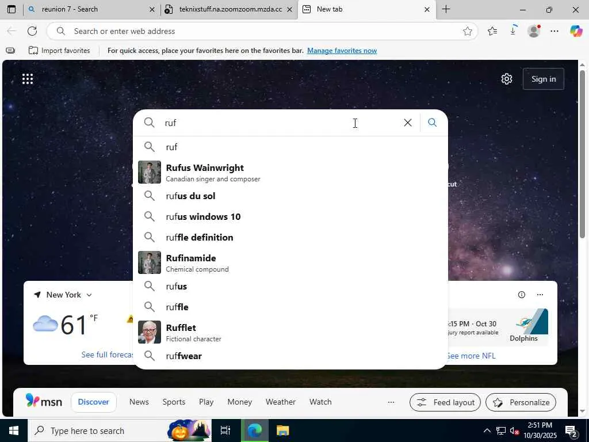
Task: Click Import favorites
Action: [x=59, y=51]
